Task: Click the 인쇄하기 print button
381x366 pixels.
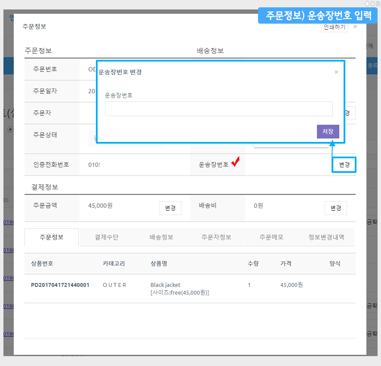Action: [x=333, y=27]
